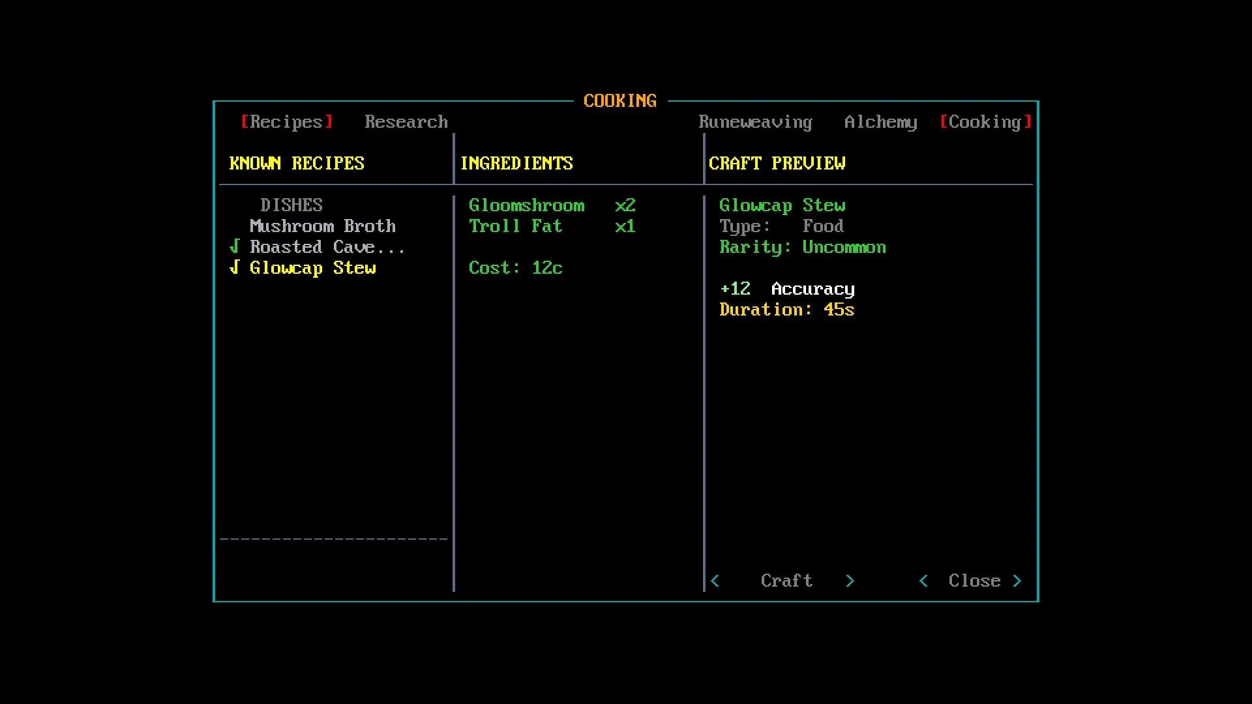1252x704 pixels.
Task: Open the Runeweaving crafting tab
Action: pos(756,122)
